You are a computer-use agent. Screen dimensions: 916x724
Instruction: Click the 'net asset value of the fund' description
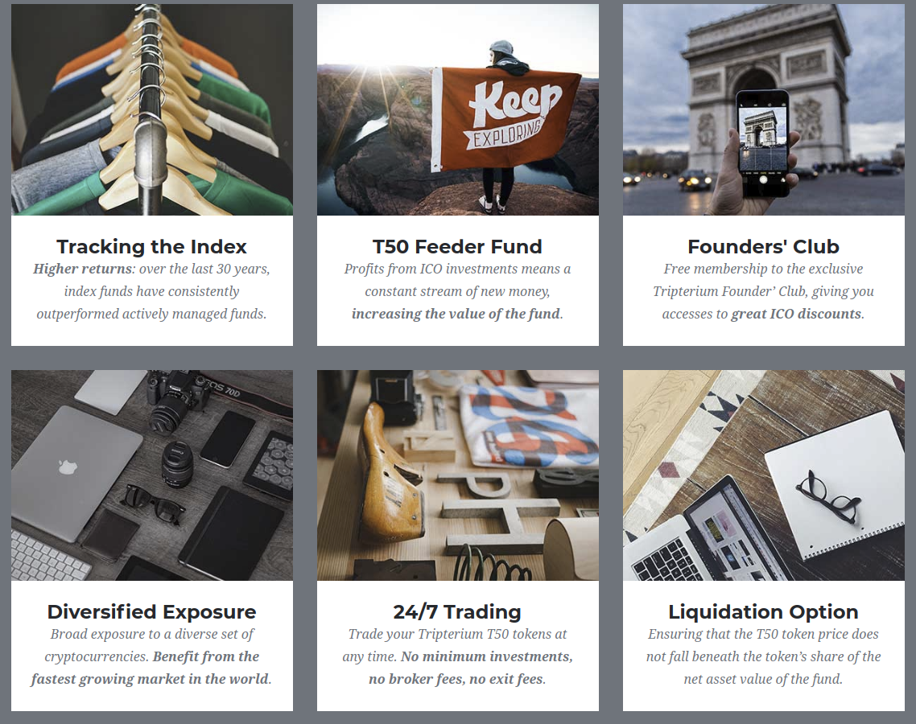coord(763,679)
